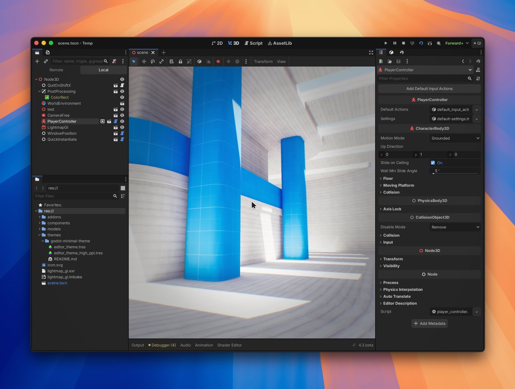The height and width of the screenshot is (389, 515).
Task: Switch to Node dock cube tab
Action: point(391,52)
